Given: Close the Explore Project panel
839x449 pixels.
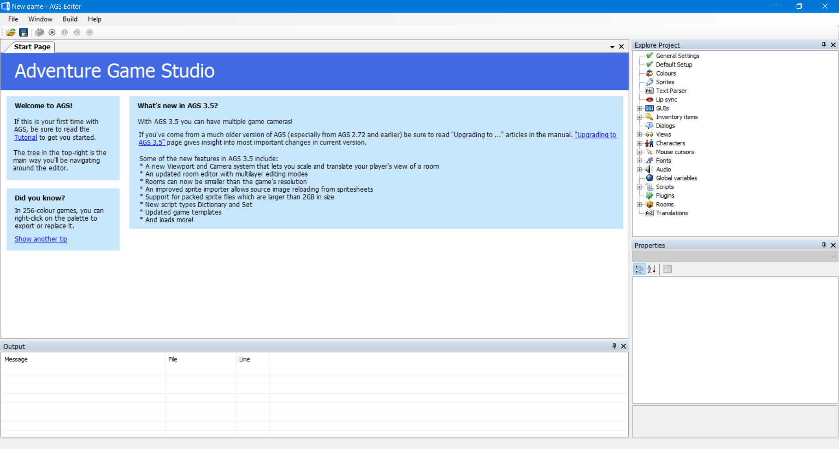Looking at the screenshot, I should [833, 45].
